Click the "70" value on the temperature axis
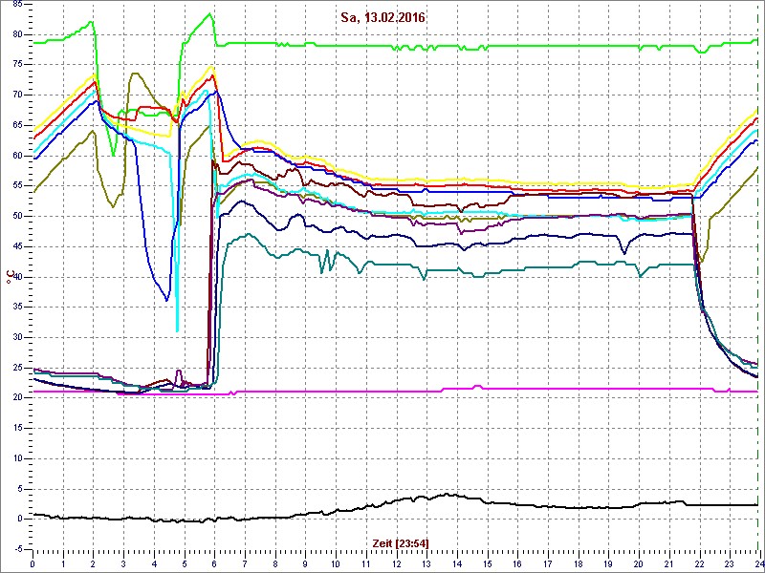 [x=17, y=95]
